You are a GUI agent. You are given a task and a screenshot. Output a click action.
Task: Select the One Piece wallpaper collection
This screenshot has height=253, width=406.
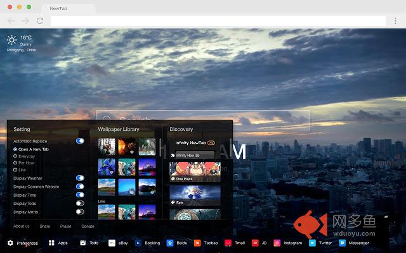195,172
